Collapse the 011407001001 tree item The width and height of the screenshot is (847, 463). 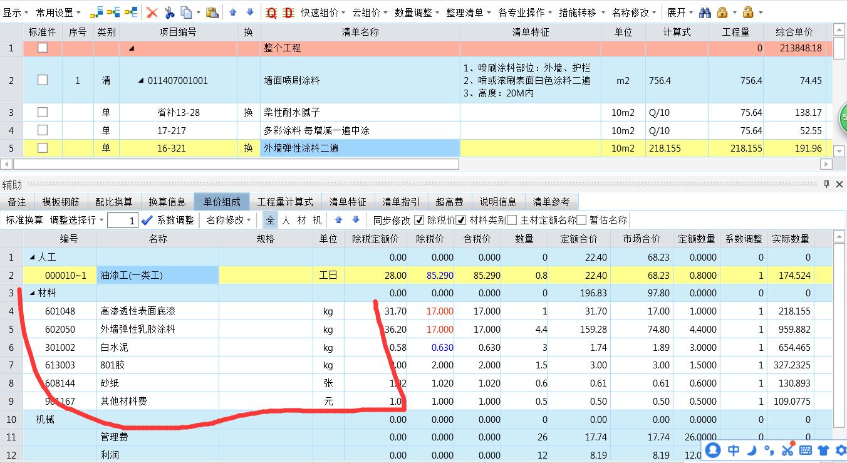click(x=141, y=81)
